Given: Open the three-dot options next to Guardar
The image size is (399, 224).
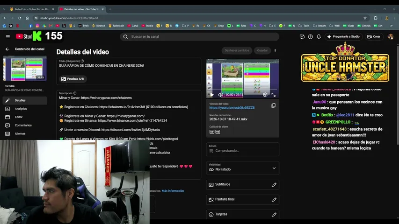Looking at the screenshot, I should click(x=275, y=50).
